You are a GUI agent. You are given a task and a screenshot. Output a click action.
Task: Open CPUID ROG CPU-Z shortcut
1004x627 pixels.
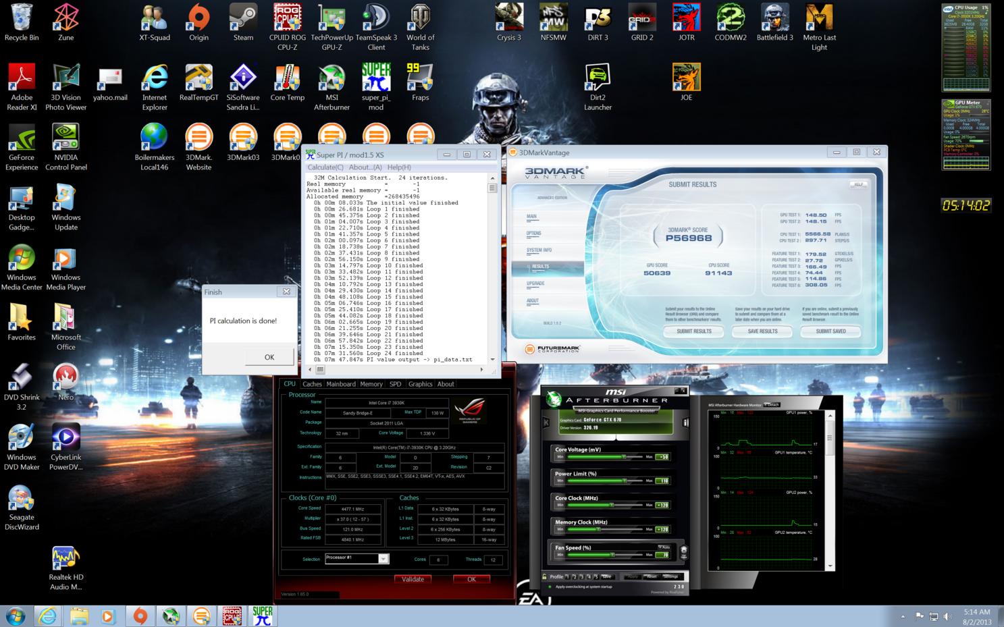(288, 27)
